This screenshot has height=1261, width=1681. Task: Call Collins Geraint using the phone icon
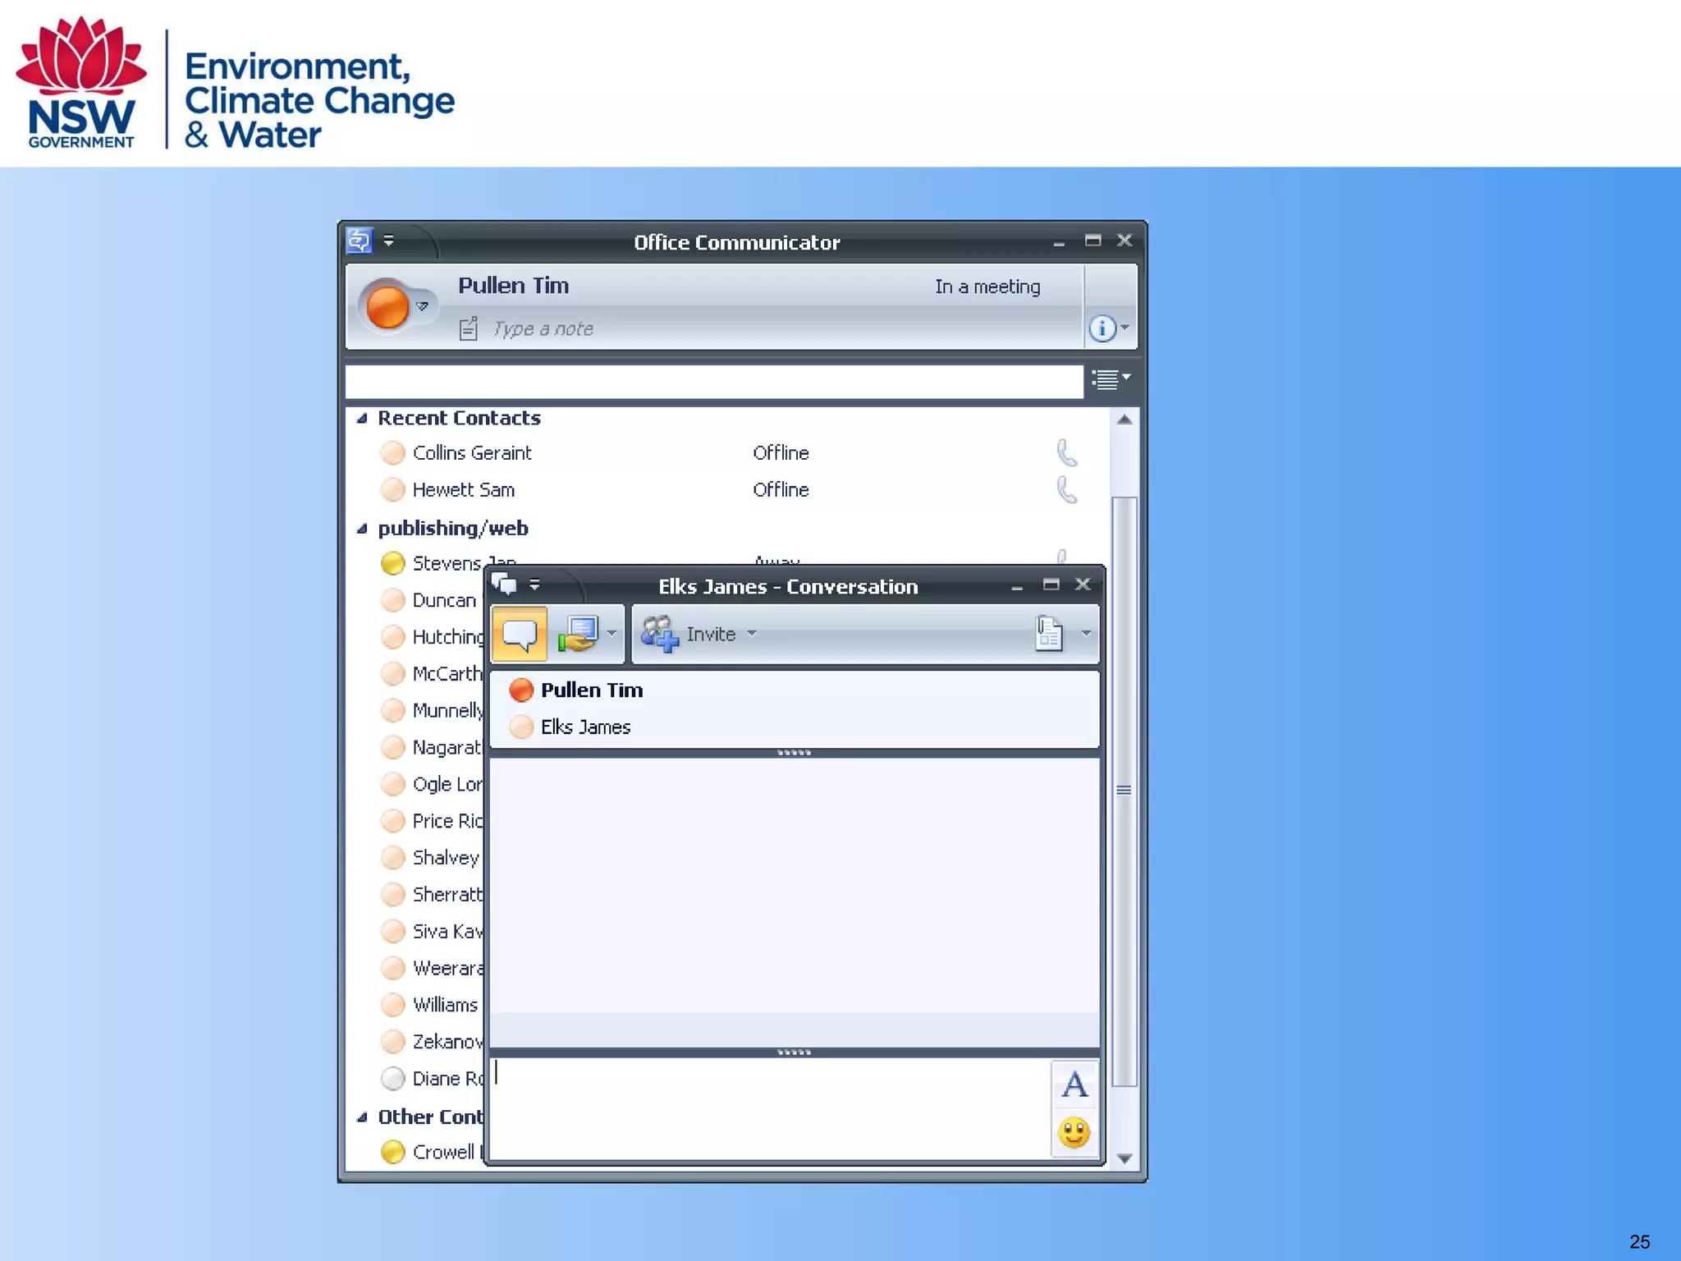coord(1066,452)
